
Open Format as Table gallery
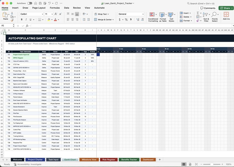[163, 17]
